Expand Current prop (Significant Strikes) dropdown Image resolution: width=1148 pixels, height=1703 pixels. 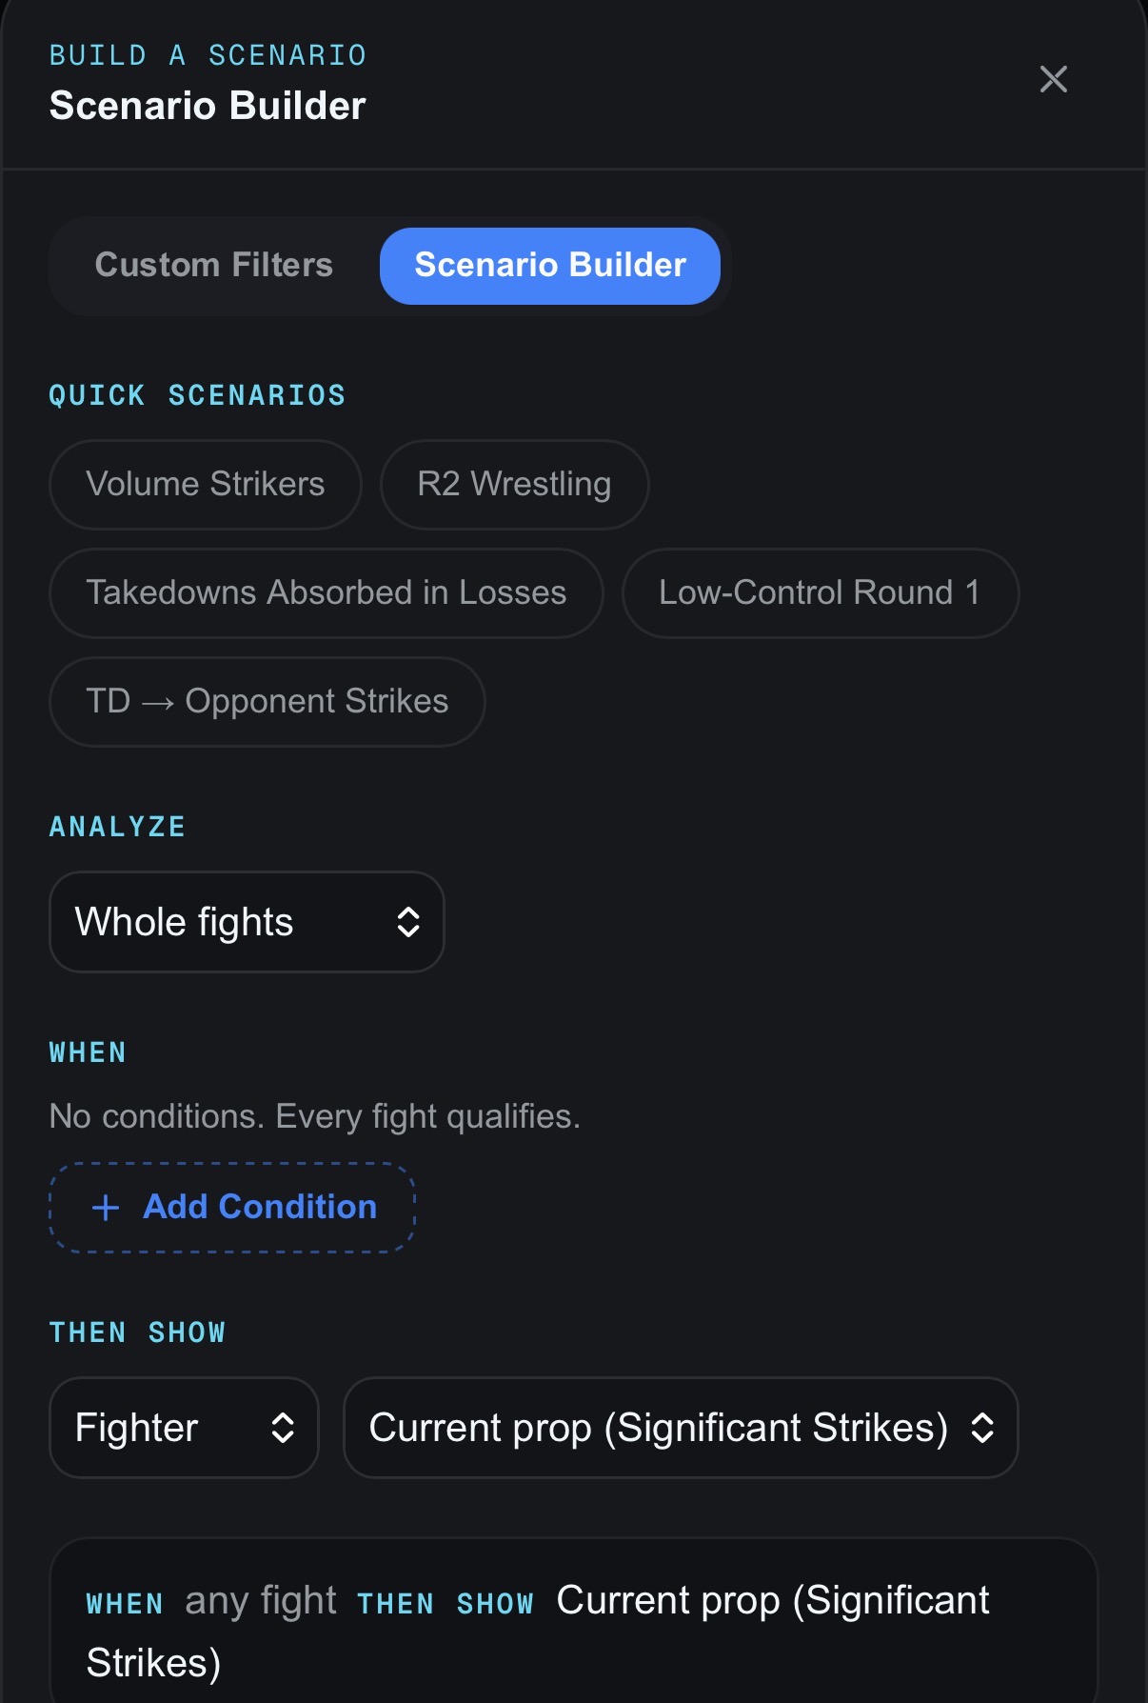click(681, 1428)
